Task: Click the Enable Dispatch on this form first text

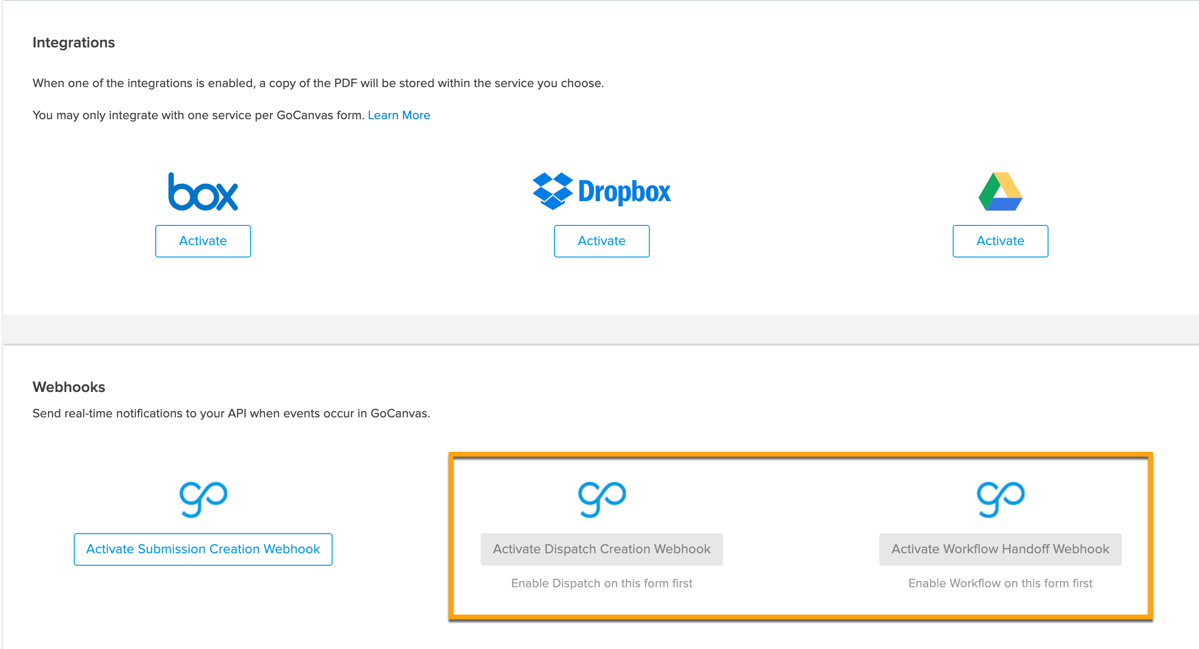Action: (601, 583)
